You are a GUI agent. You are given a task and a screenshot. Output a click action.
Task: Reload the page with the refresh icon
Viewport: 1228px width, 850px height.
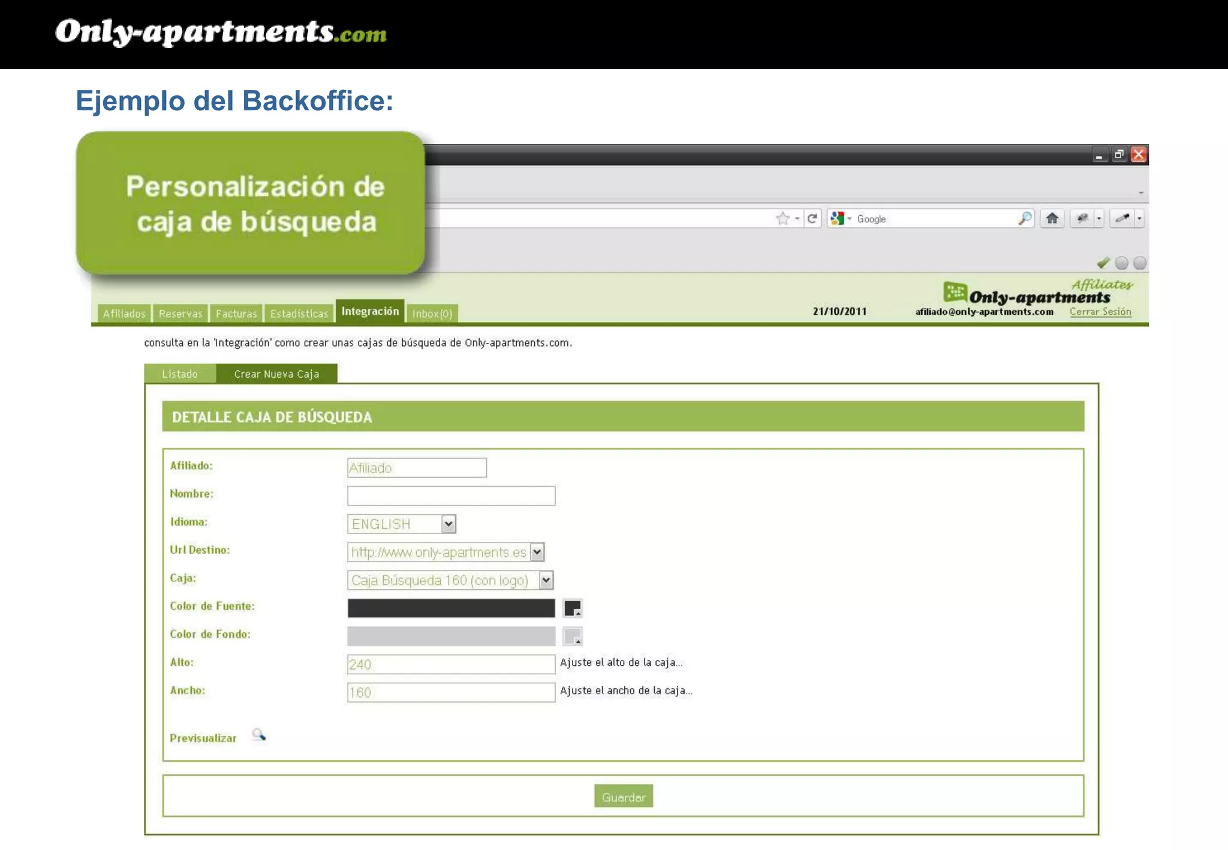(812, 219)
